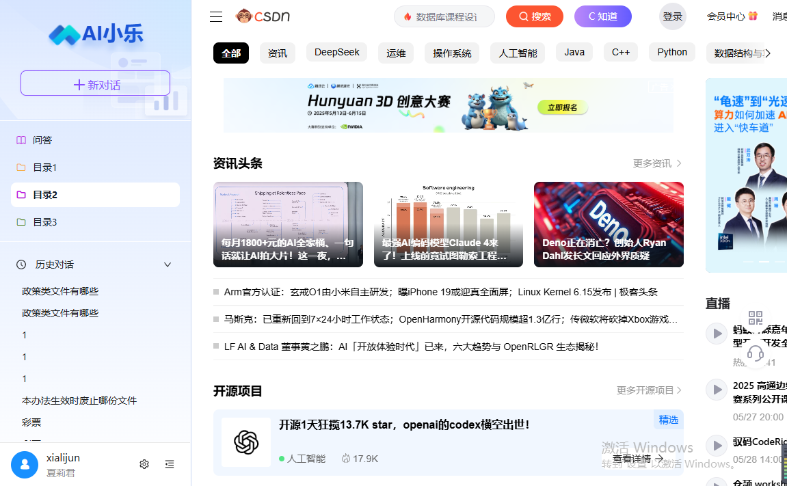
Task: Open settings gear next to xialijun
Action: (x=144, y=464)
